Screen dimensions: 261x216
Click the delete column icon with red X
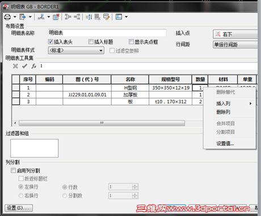(x=56, y=17)
